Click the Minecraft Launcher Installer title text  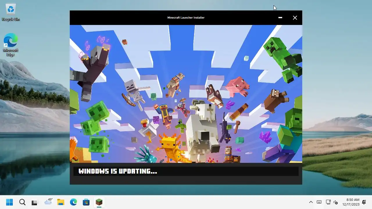[x=186, y=18]
